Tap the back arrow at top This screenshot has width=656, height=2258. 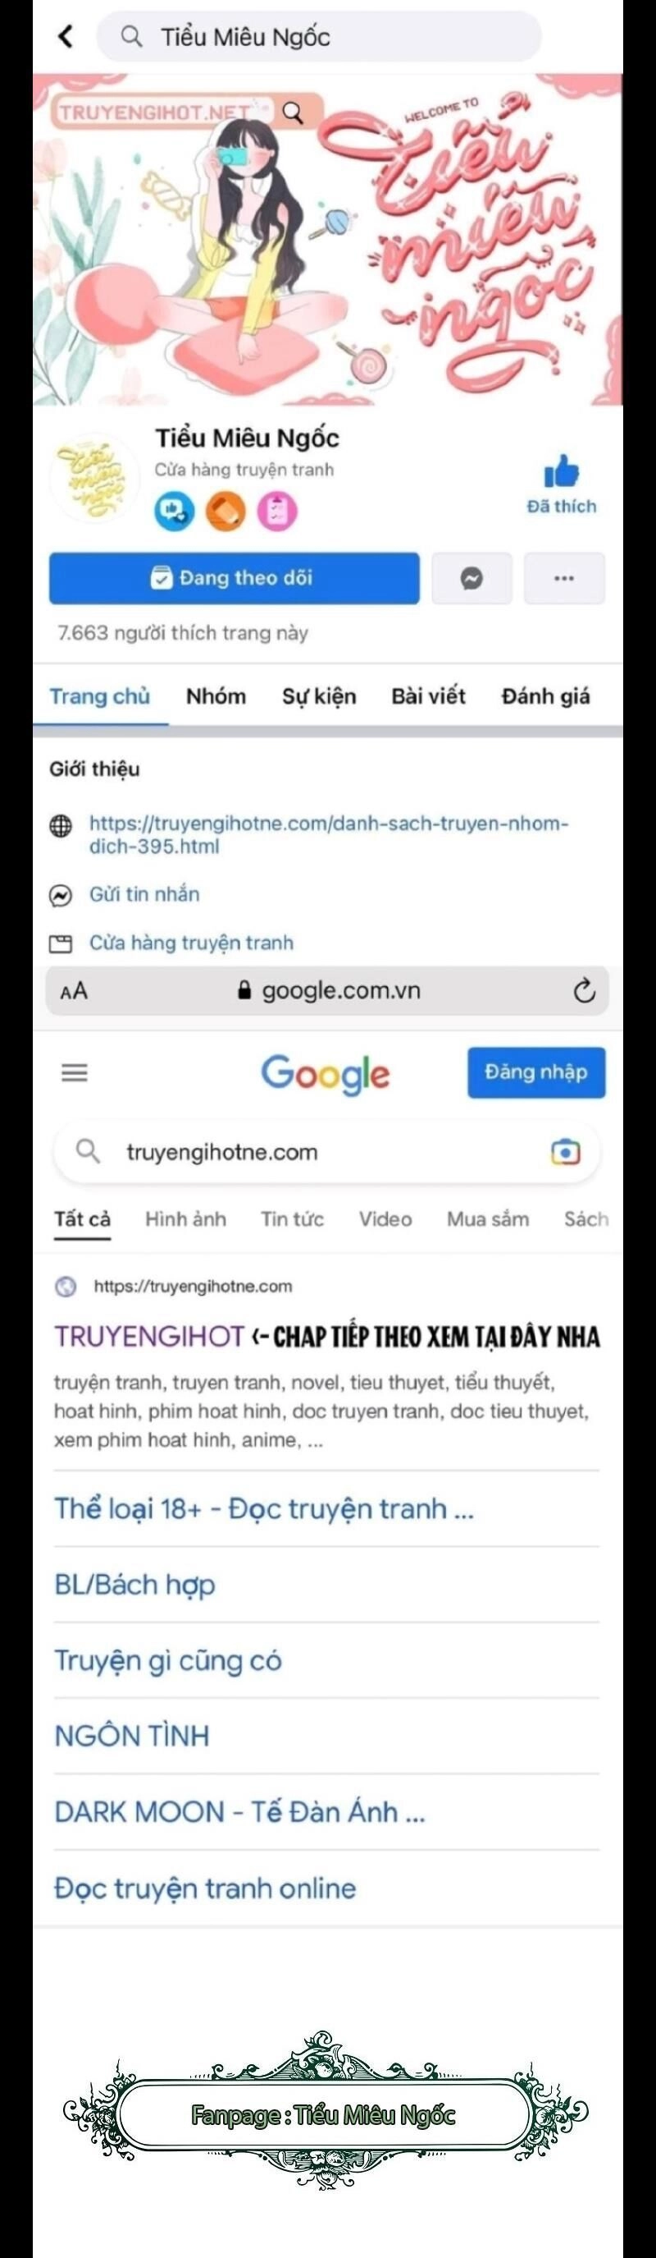(65, 36)
